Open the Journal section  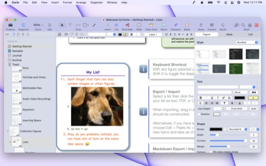17,55
